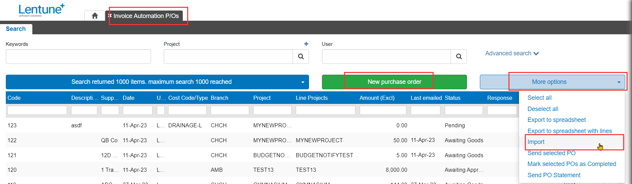The height and width of the screenshot is (184, 632).
Task: Click the 50.00 amount cell
Action: coord(400,140)
